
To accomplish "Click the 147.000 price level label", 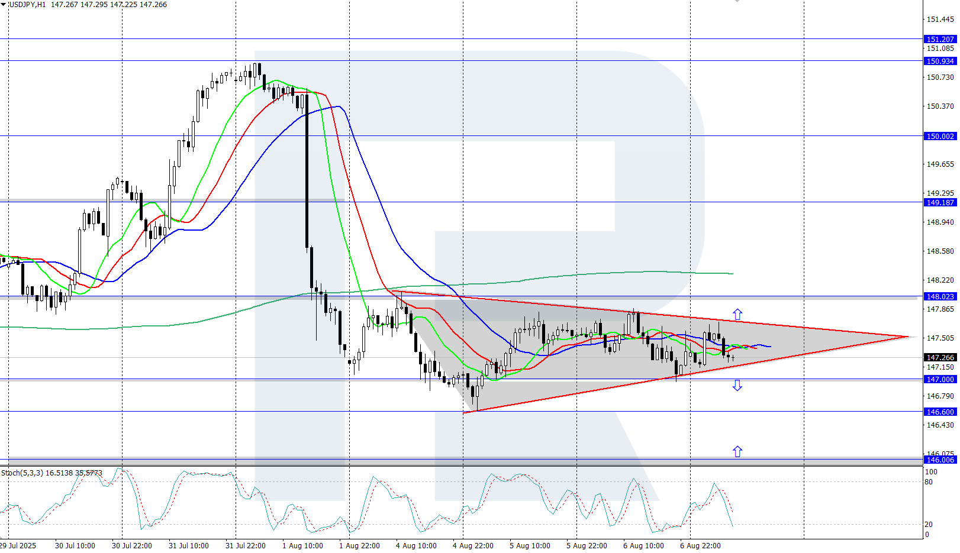I will click(940, 379).
